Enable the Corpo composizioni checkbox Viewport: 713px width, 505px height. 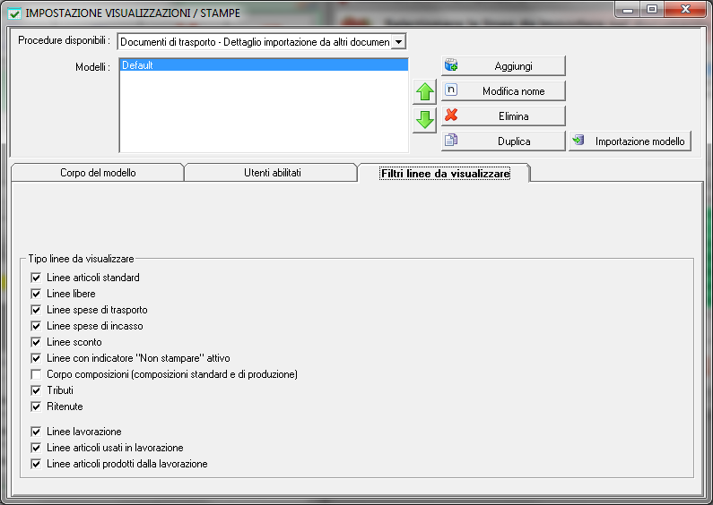36,374
